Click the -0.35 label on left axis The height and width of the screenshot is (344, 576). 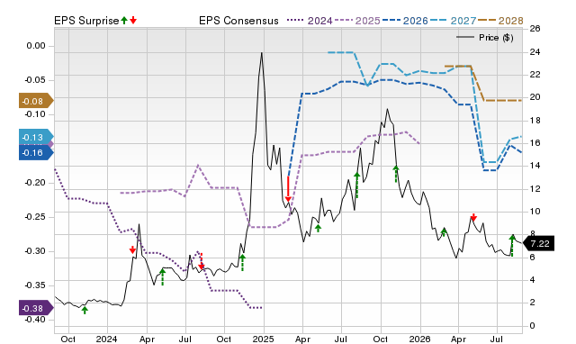(x=35, y=285)
